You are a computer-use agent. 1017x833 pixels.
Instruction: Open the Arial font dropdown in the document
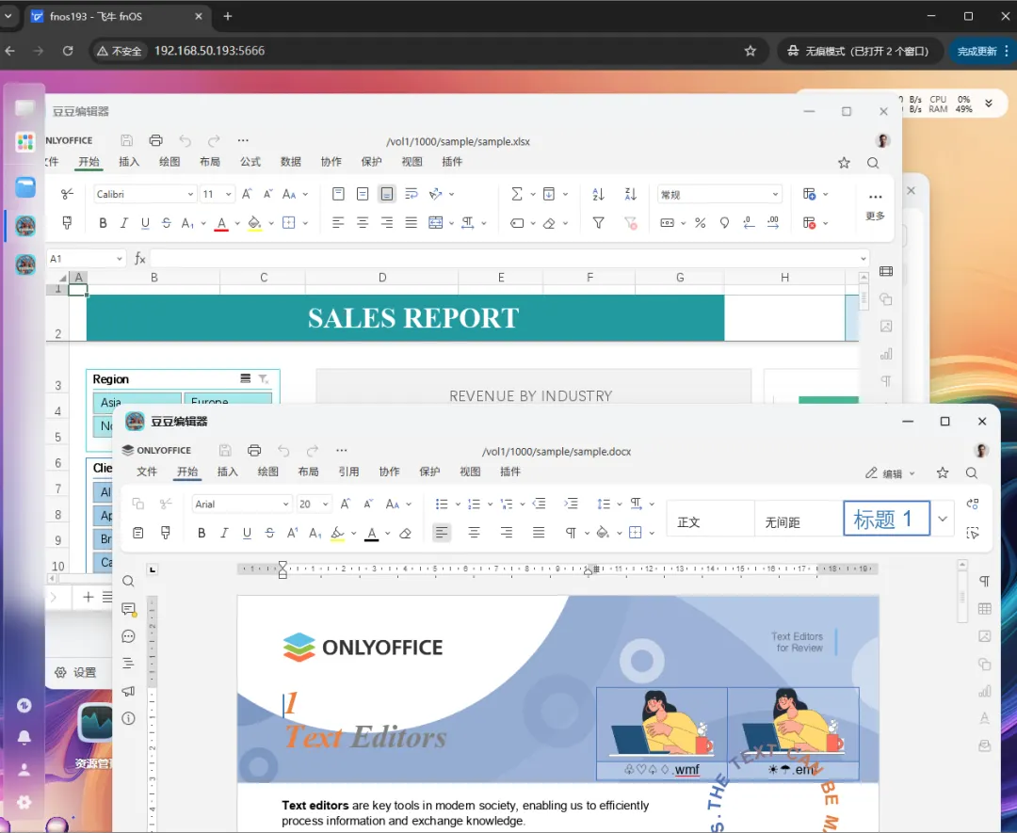click(x=285, y=505)
